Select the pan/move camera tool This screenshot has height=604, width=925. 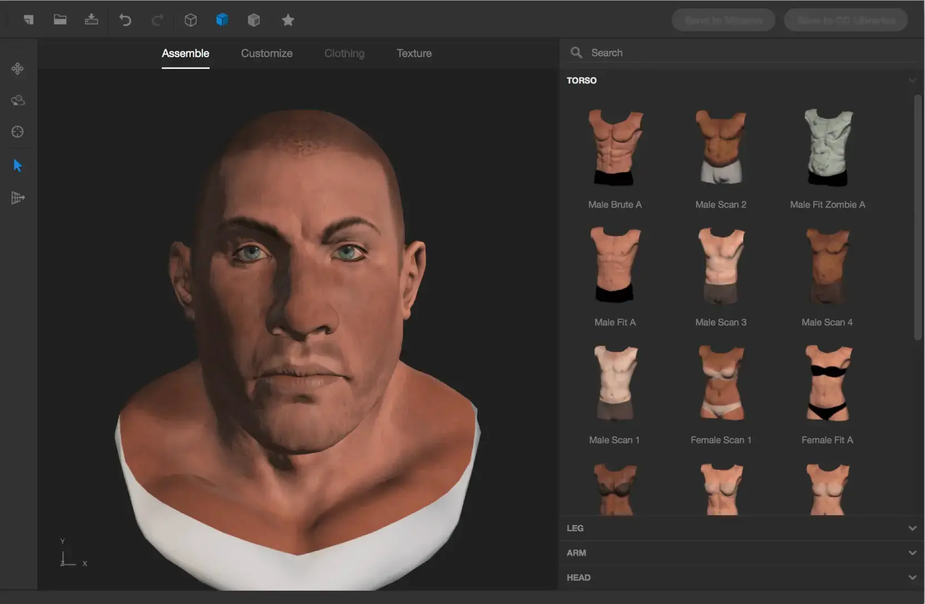click(x=18, y=69)
